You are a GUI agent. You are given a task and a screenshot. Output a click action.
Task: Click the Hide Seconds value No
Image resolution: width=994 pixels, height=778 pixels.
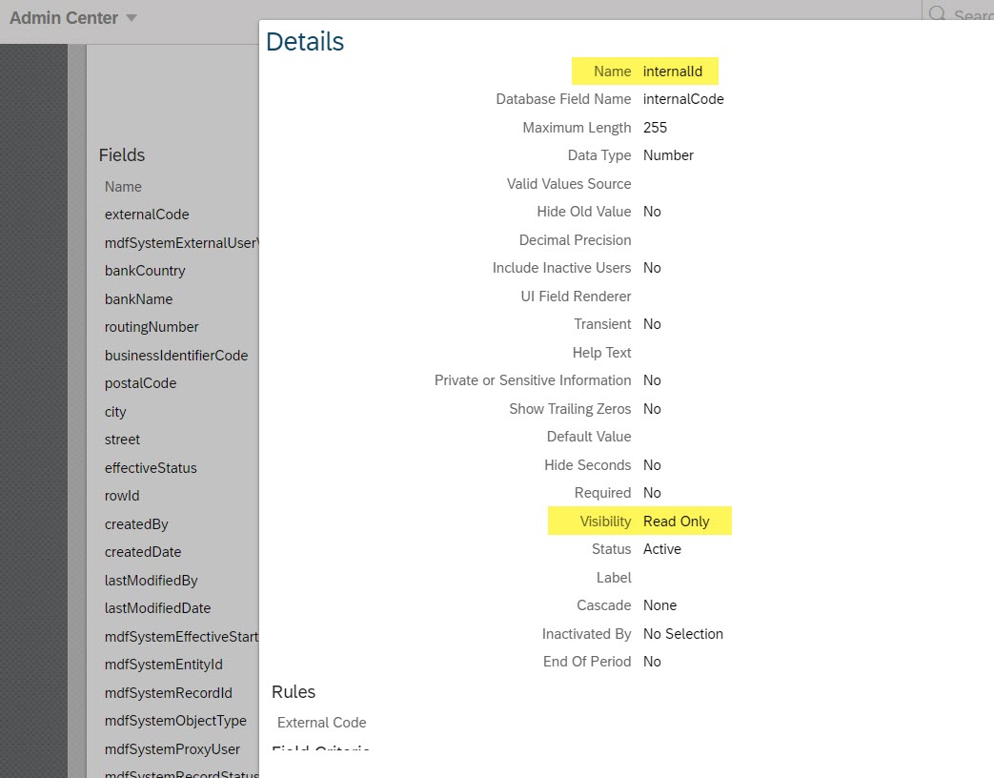[x=652, y=464]
